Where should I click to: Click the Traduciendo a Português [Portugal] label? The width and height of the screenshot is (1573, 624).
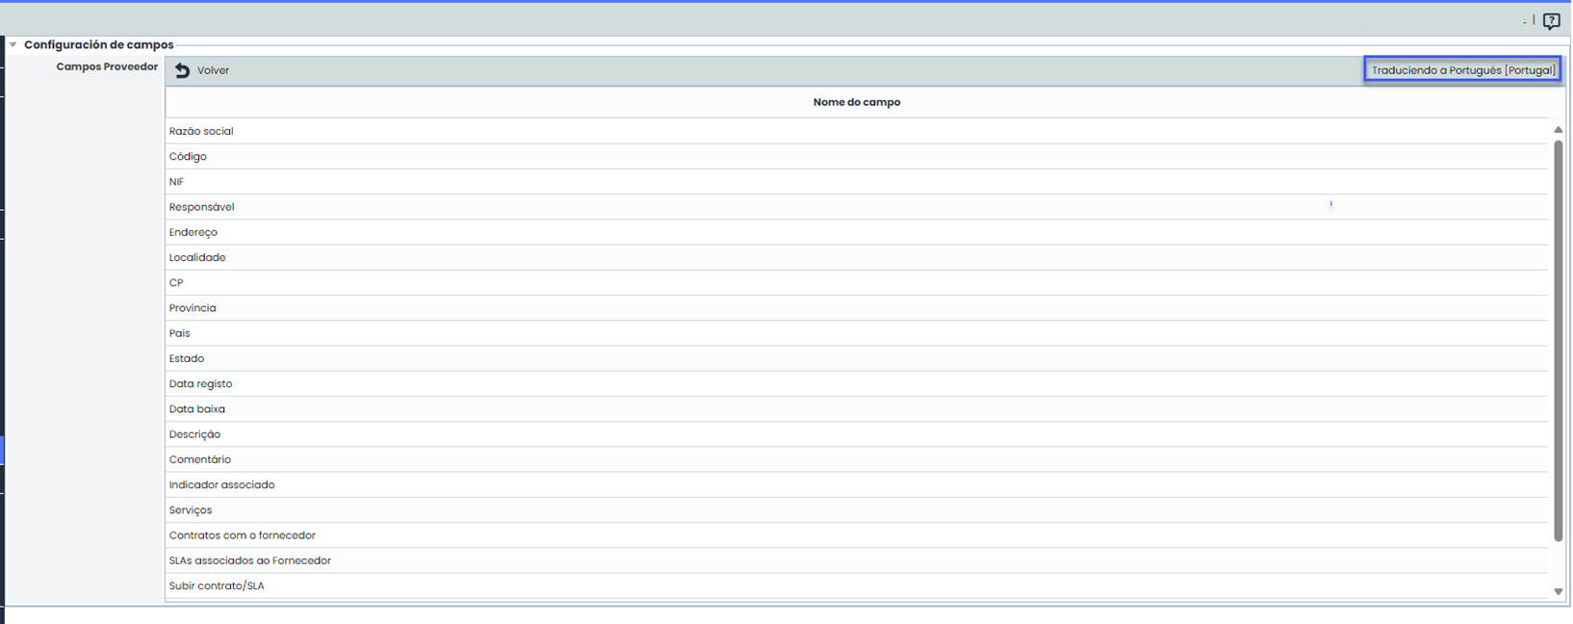point(1462,70)
